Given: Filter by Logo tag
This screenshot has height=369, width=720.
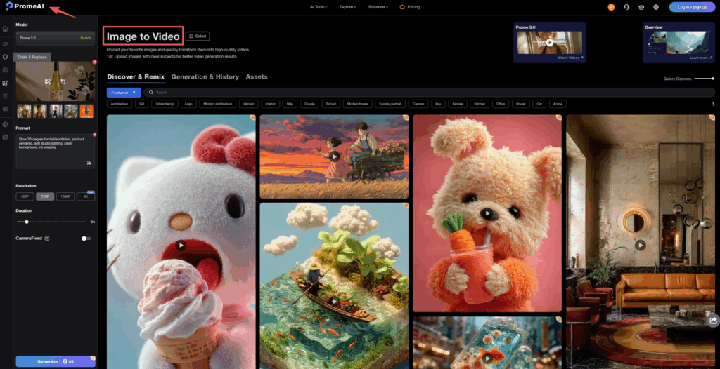Looking at the screenshot, I should coord(188,104).
